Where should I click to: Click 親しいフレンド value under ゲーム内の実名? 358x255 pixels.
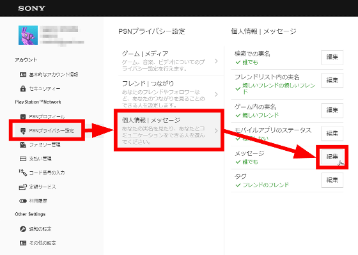261,115
